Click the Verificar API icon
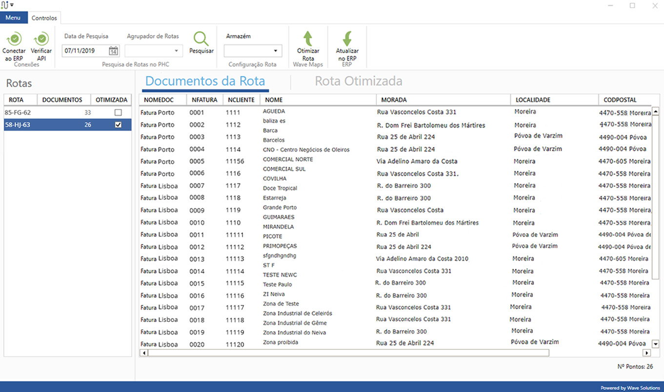The height and width of the screenshot is (392, 664). click(x=41, y=38)
